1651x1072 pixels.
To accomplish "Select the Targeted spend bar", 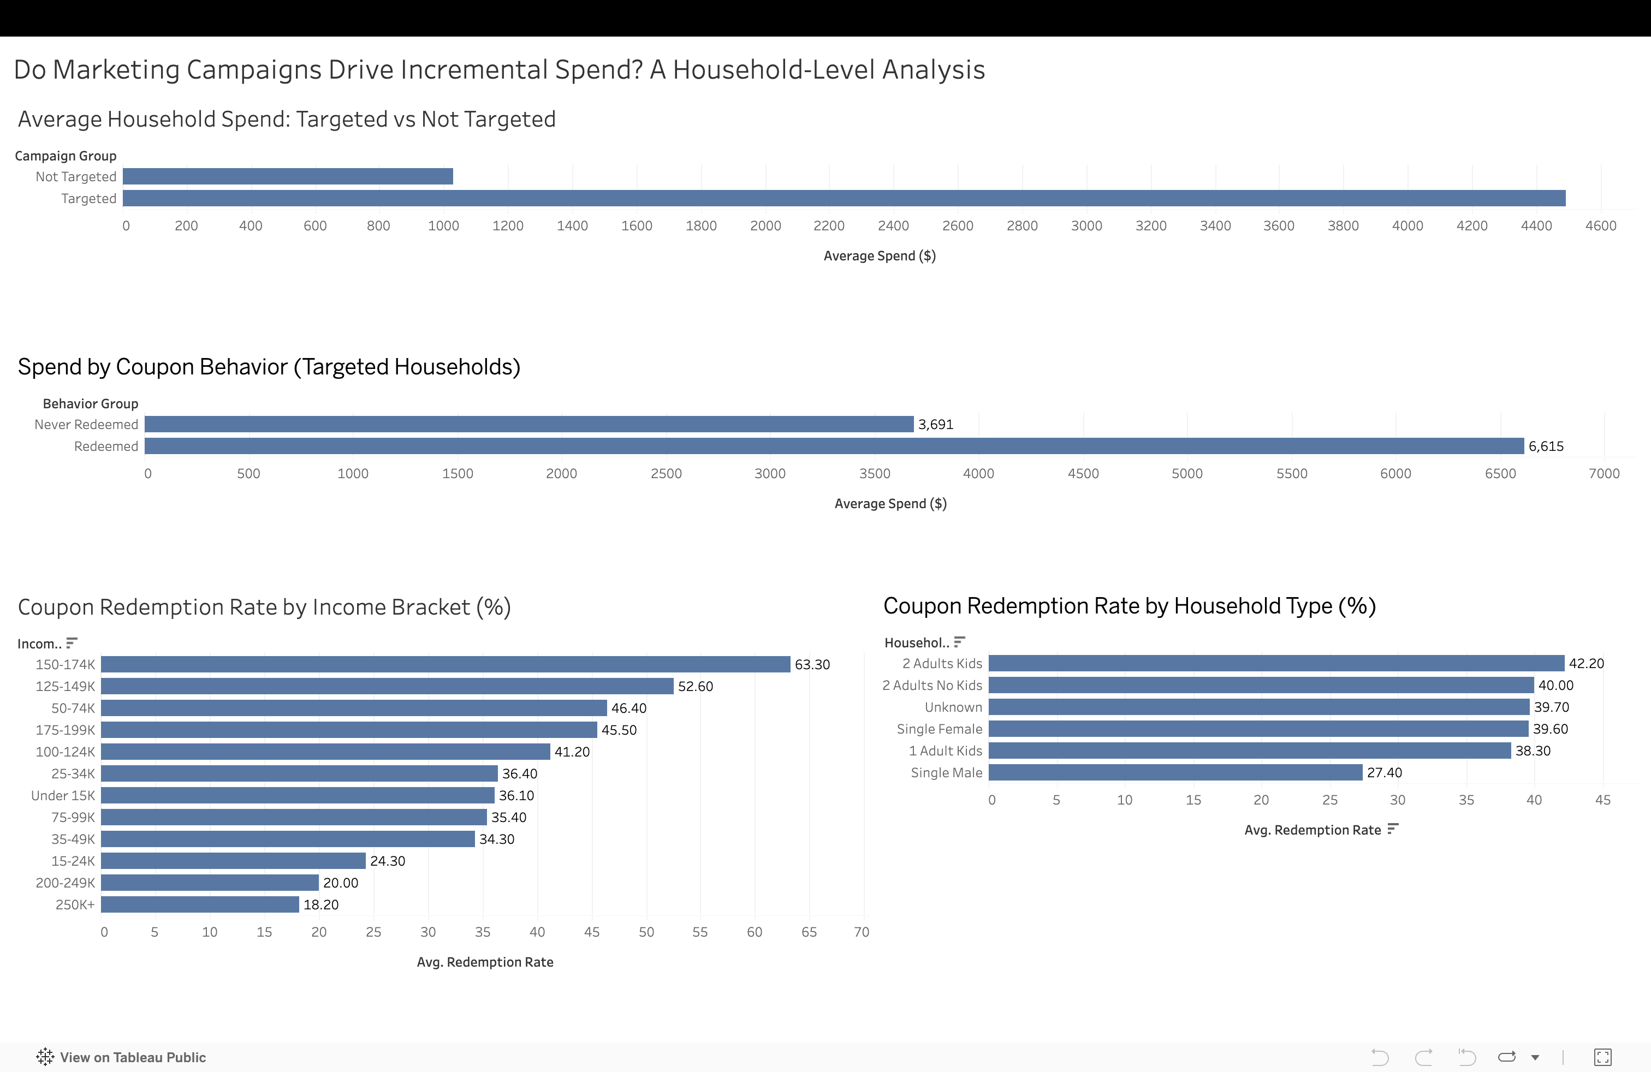I will pyautogui.click(x=844, y=198).
